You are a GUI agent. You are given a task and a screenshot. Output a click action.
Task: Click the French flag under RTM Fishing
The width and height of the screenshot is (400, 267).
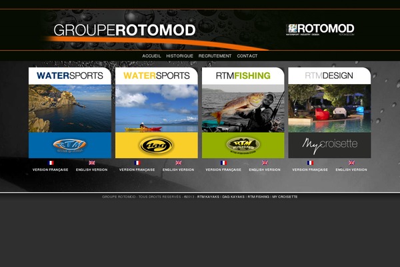[x=223, y=163]
